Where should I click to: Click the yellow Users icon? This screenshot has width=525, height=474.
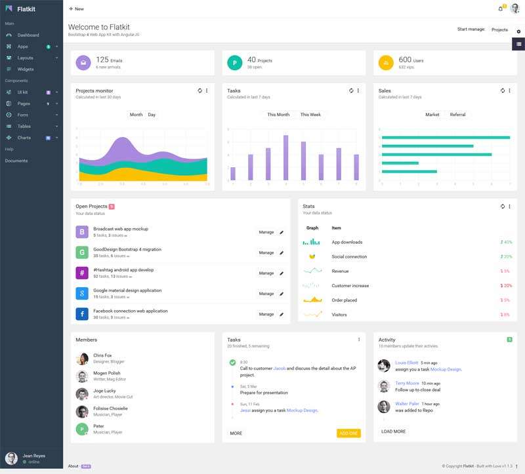tap(386, 62)
